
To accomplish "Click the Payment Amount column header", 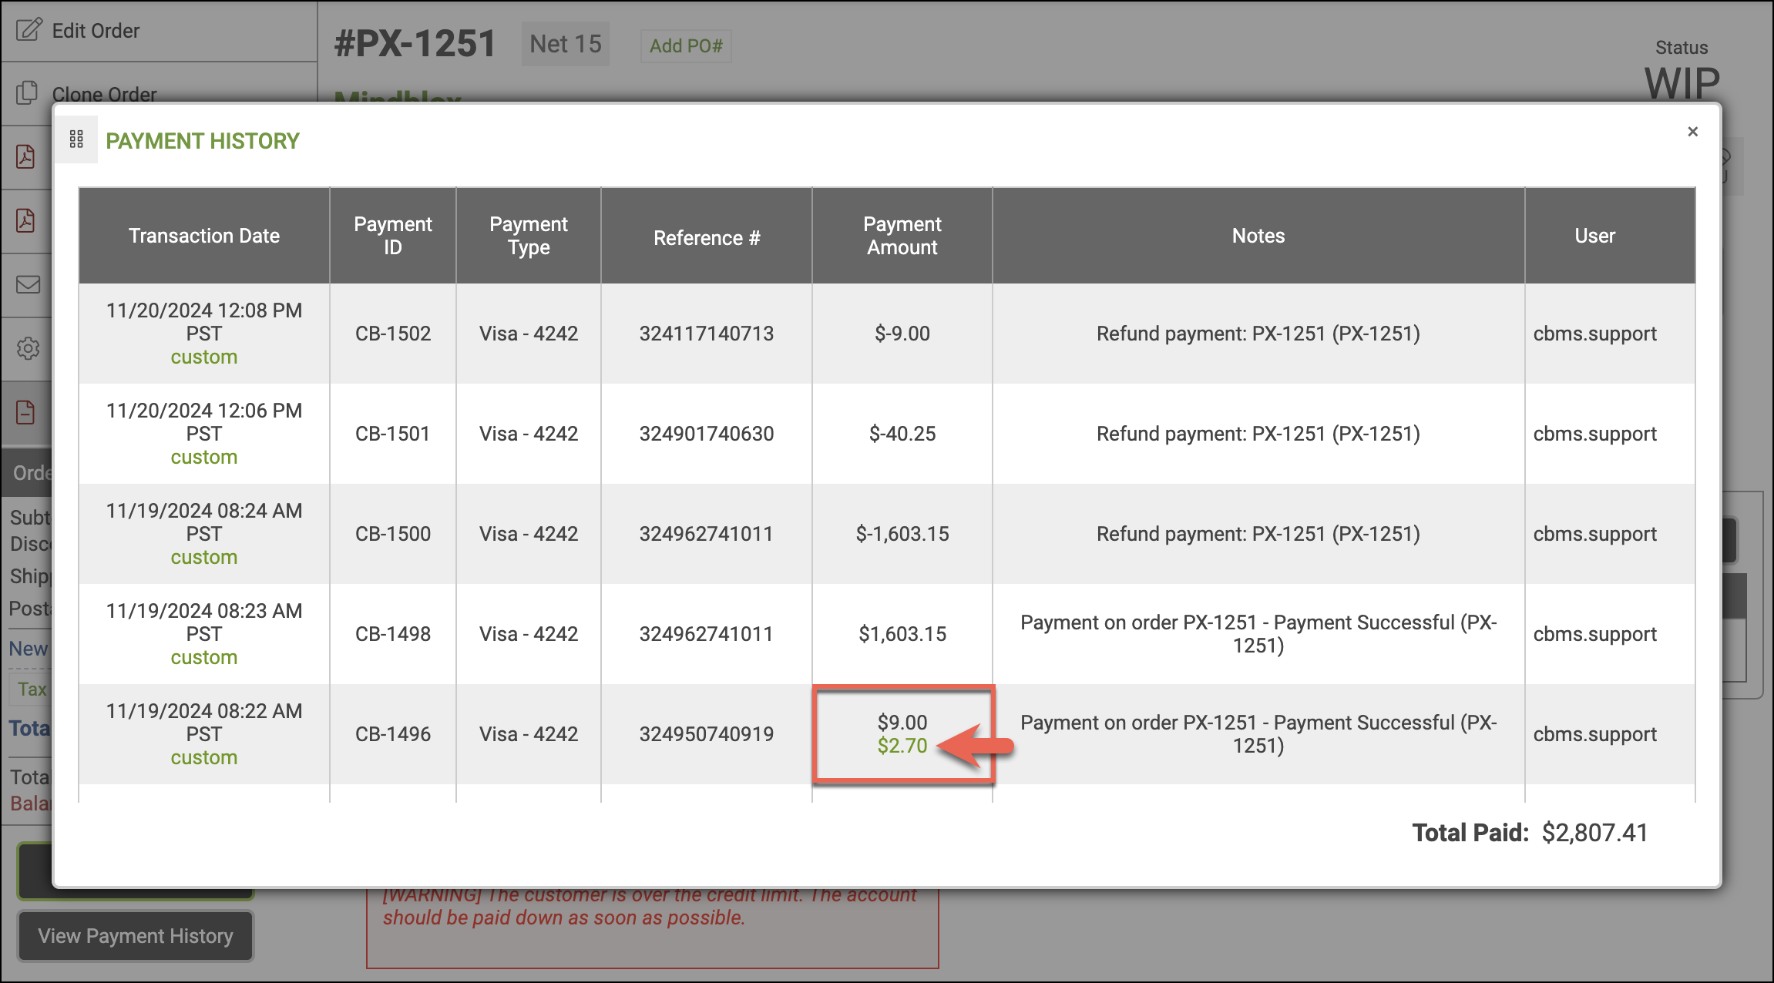I will point(902,236).
